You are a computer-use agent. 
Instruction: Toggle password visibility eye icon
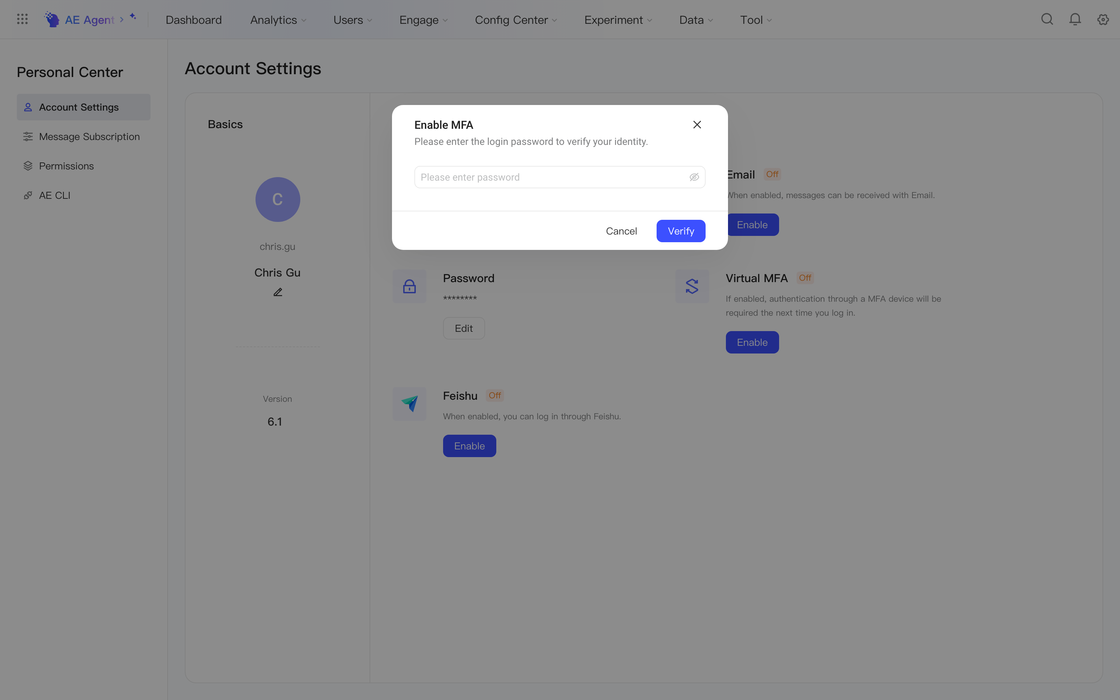[694, 177]
